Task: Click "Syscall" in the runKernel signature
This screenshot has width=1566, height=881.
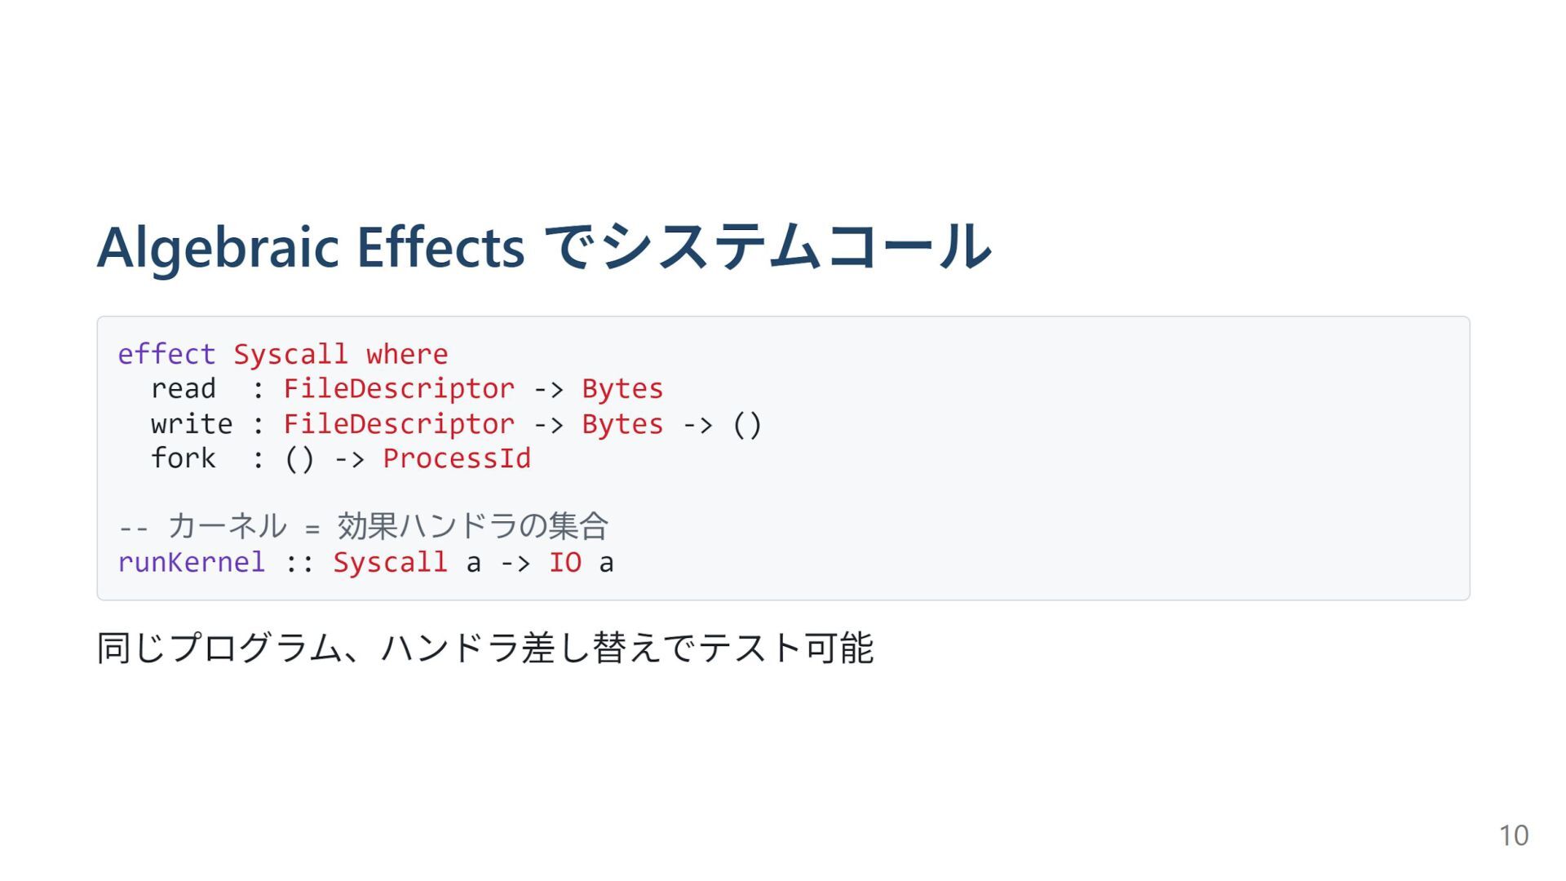Action: [390, 563]
